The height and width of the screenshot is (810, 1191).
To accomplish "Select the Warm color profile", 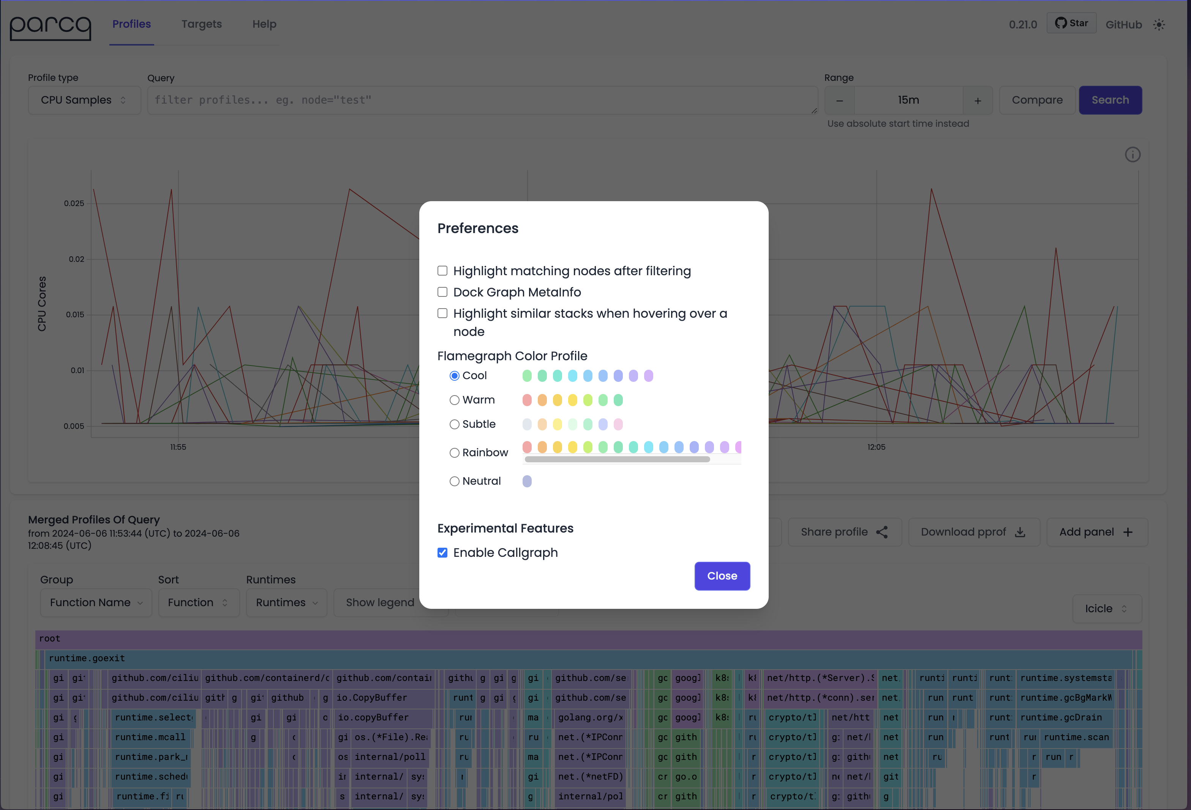I will point(454,400).
